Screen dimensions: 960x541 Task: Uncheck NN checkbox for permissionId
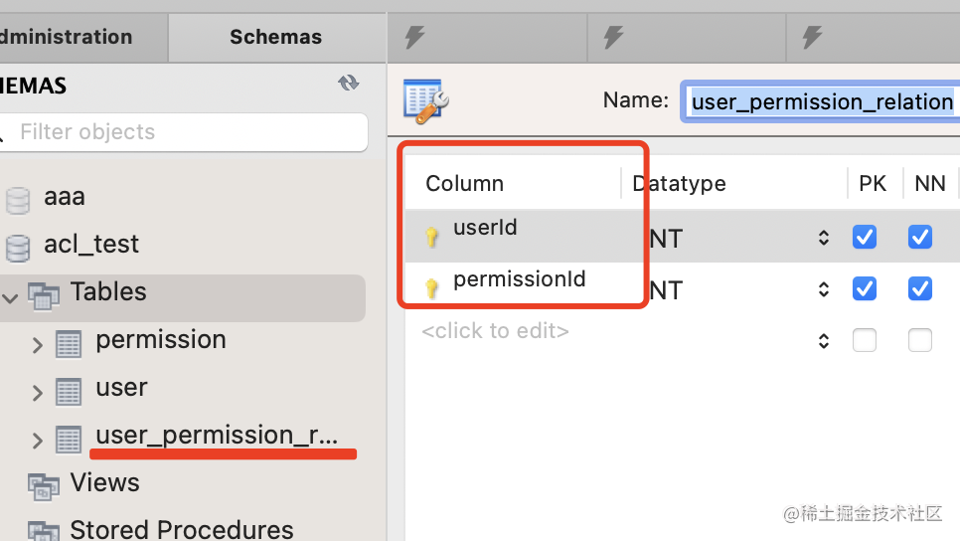pyautogui.click(x=920, y=288)
